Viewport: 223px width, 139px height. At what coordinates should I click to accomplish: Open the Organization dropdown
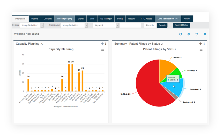point(86,25)
